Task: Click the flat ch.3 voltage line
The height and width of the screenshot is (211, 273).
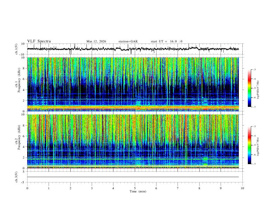Action: coord(133,177)
